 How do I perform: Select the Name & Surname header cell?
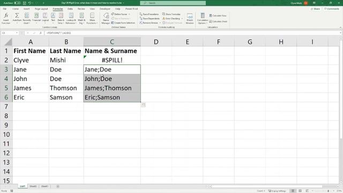point(112,51)
